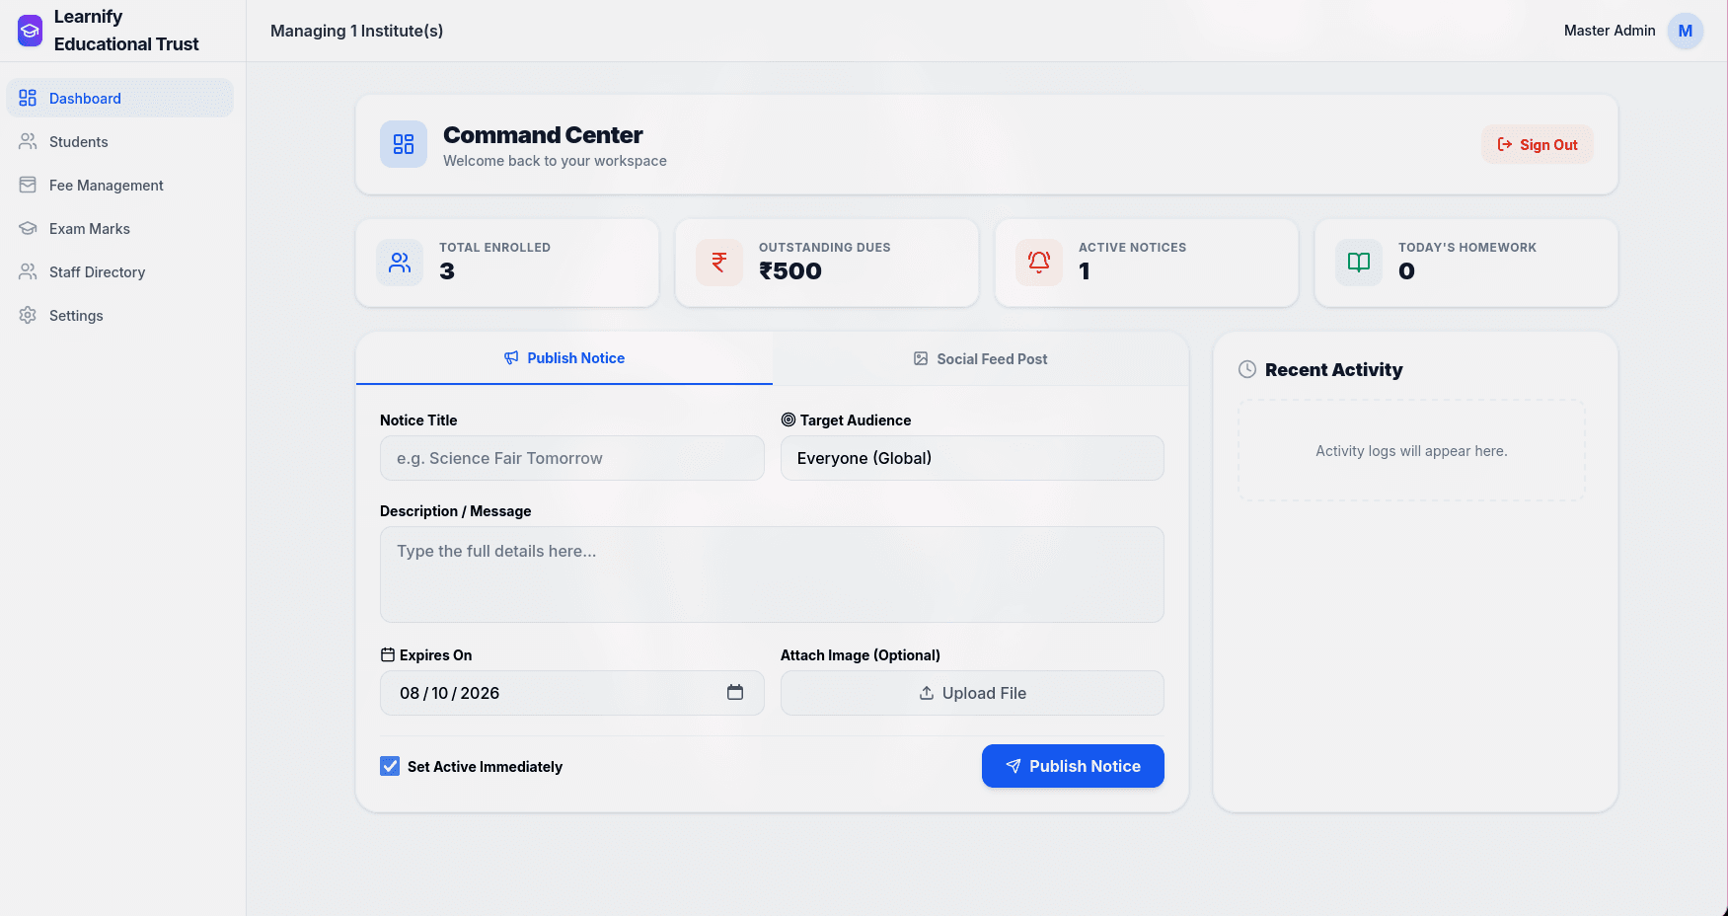
Task: Click the Sign Out button
Action: click(1538, 144)
